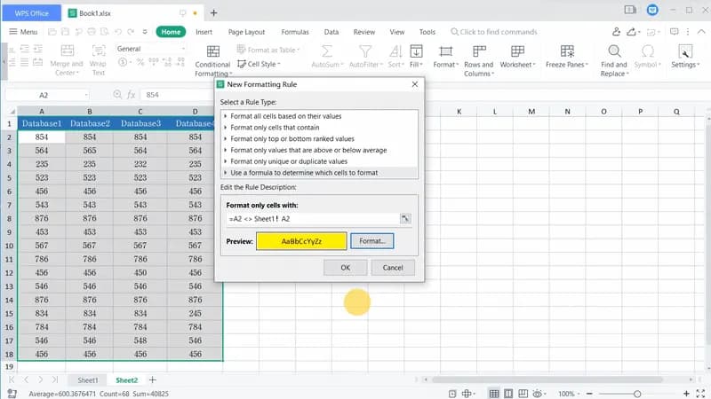This screenshot has height=399, width=711.
Task: Click the horizontal scrollbar
Action: click(547, 379)
